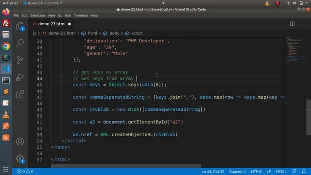This screenshot has width=311, height=175.
Task: Switch to Visual Studio Code dock icon
Action: click(x=6, y=69)
